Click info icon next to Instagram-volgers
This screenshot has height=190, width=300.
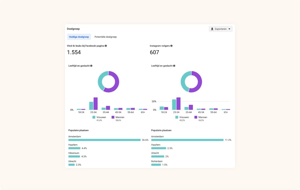coord(171,46)
